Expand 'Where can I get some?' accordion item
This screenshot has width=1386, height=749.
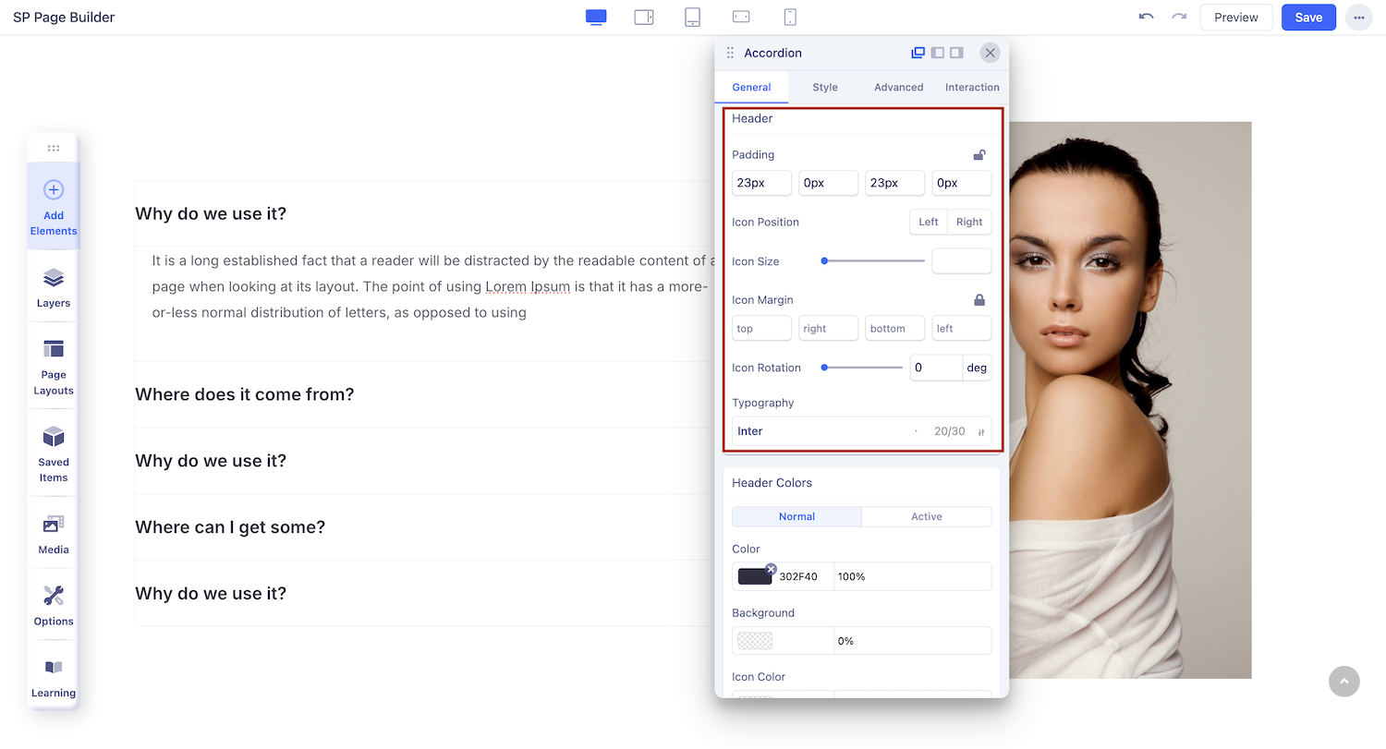pos(230,527)
